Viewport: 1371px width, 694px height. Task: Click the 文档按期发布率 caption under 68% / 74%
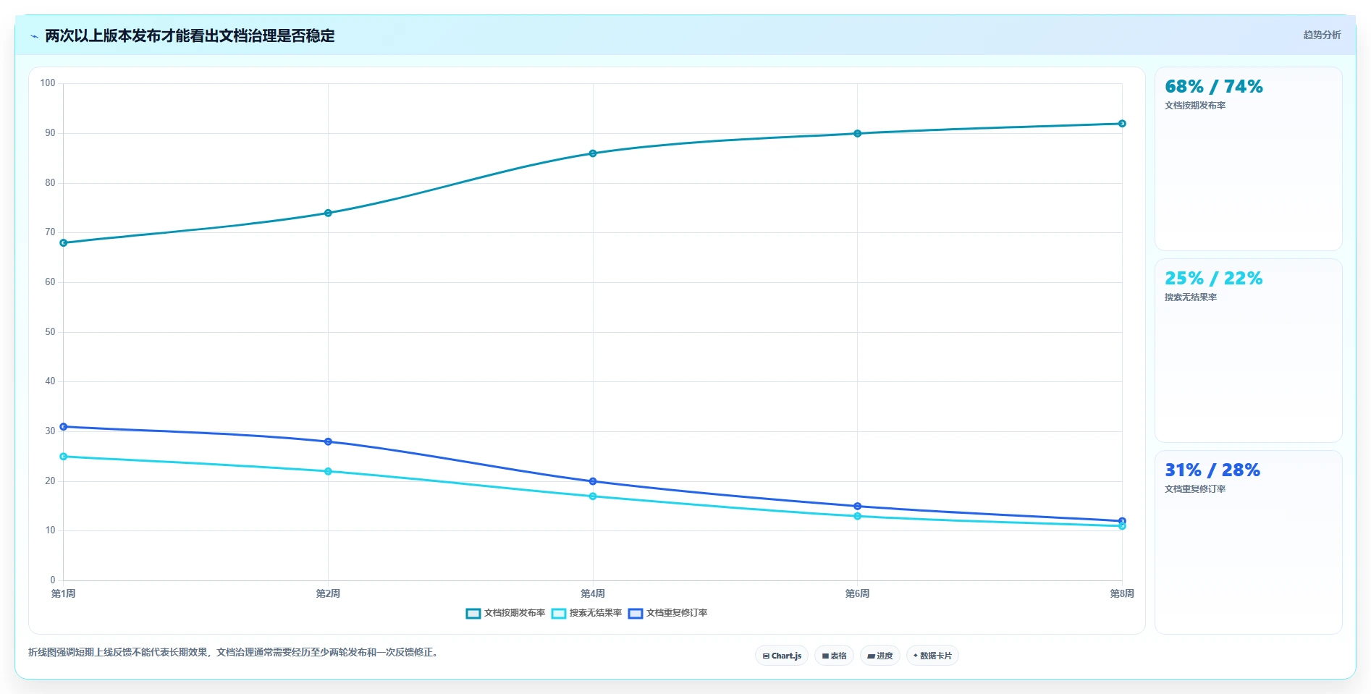[1195, 106]
